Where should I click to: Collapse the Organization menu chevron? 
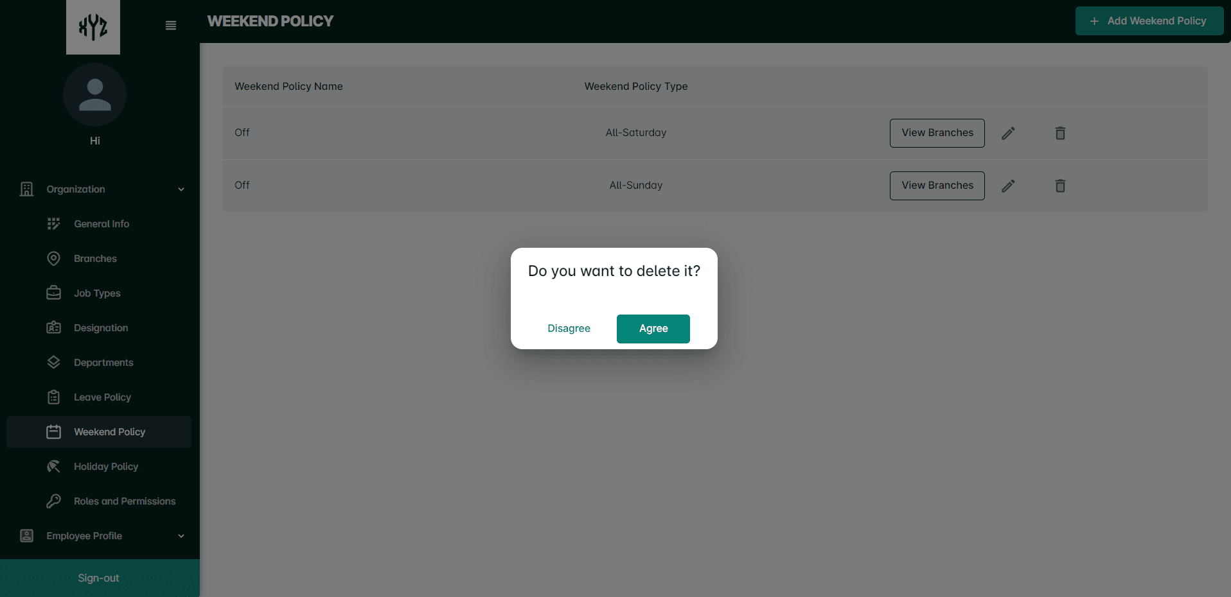(x=181, y=189)
